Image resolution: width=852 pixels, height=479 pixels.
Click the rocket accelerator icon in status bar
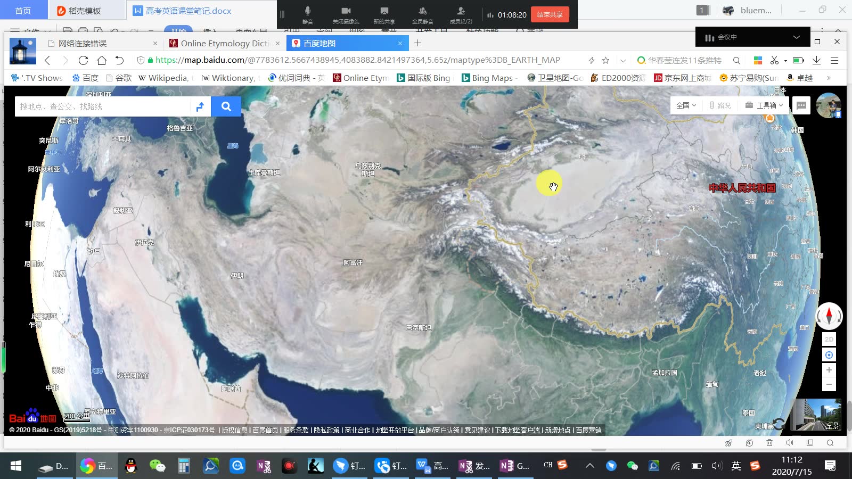coord(729,443)
